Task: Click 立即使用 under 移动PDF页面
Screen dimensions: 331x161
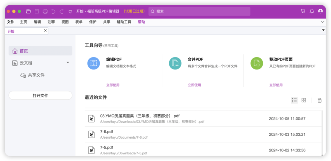Action: pyautogui.click(x=276, y=85)
